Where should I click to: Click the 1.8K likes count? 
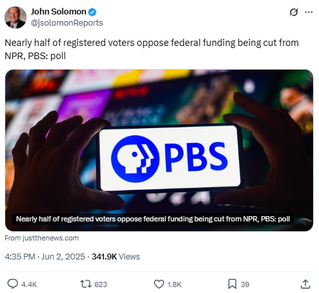pyautogui.click(x=175, y=284)
